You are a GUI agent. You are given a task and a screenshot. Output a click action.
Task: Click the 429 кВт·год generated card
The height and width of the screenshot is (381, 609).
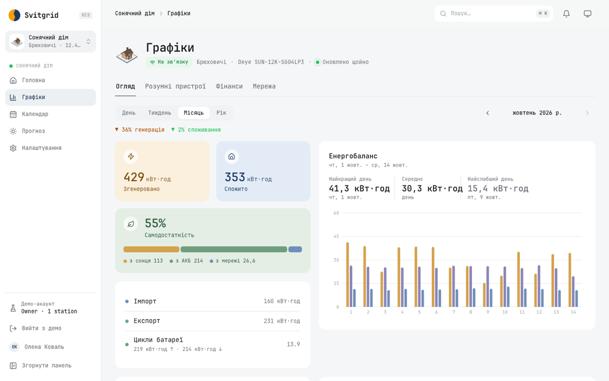pos(162,171)
